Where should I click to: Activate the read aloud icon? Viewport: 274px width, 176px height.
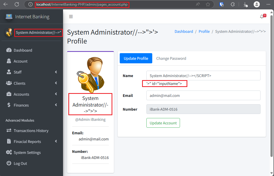point(198,4)
